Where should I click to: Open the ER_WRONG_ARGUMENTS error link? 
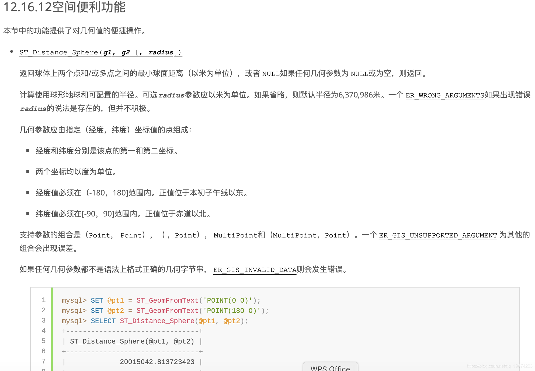click(x=445, y=95)
